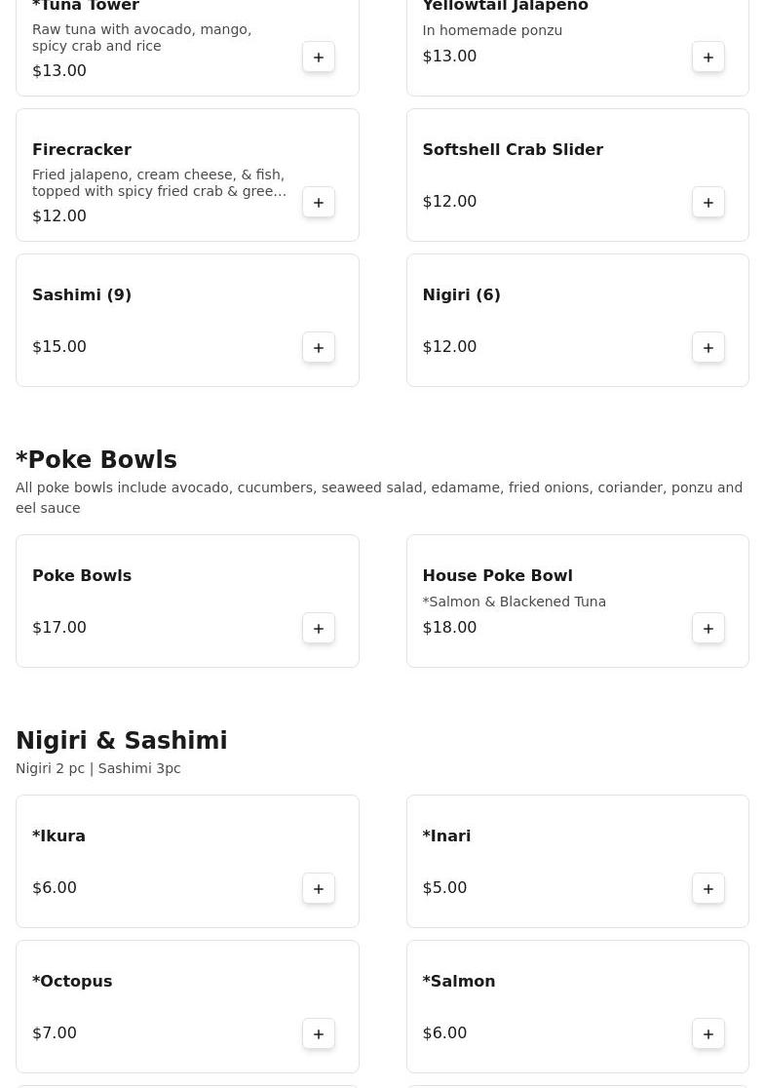Image resolution: width=765 pixels, height=1088 pixels.
Task: Add Tuna Tower to the order
Action: (x=319, y=58)
